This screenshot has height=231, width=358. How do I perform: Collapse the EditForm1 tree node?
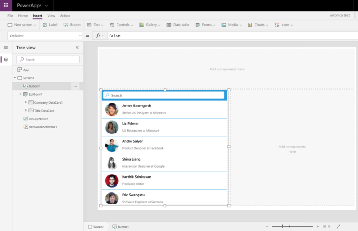click(x=21, y=94)
